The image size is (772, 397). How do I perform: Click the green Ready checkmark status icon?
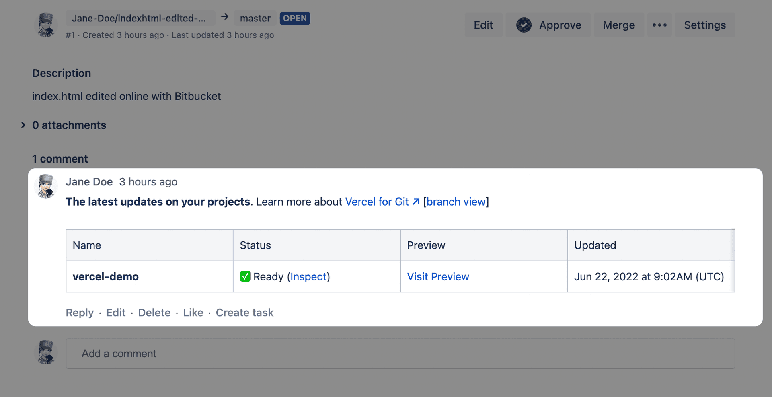click(x=245, y=276)
